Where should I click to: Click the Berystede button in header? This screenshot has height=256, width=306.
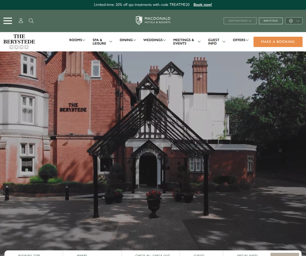(271, 21)
